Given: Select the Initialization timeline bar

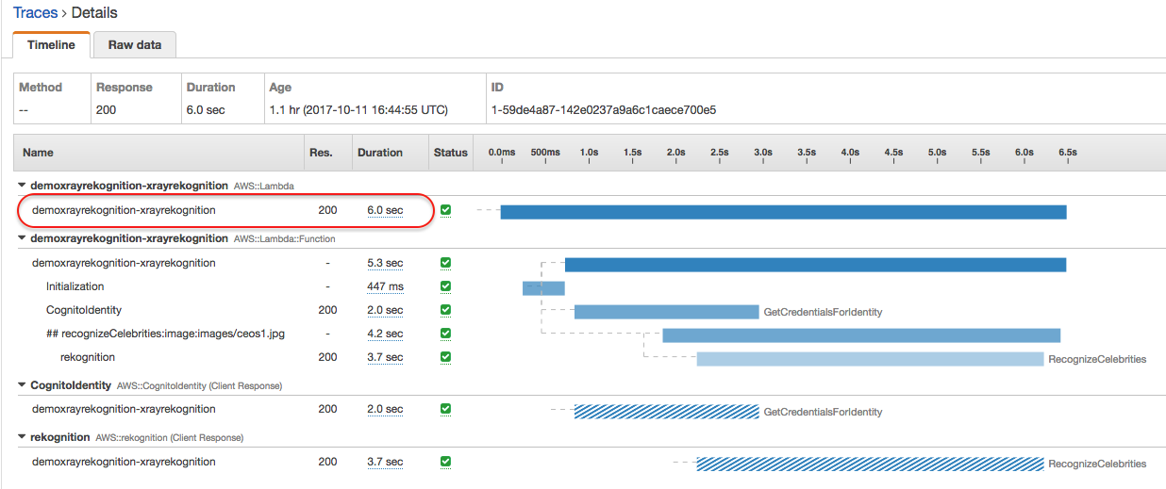Looking at the screenshot, I should pyautogui.click(x=543, y=288).
